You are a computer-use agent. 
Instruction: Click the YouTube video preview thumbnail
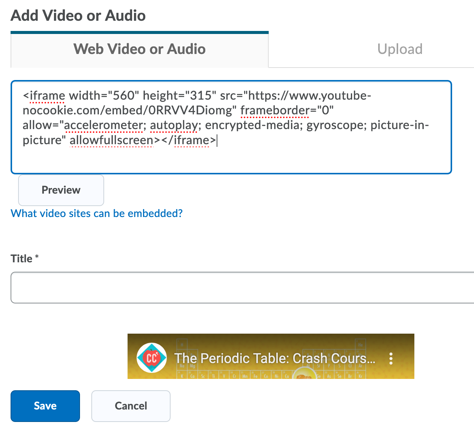[x=271, y=356]
